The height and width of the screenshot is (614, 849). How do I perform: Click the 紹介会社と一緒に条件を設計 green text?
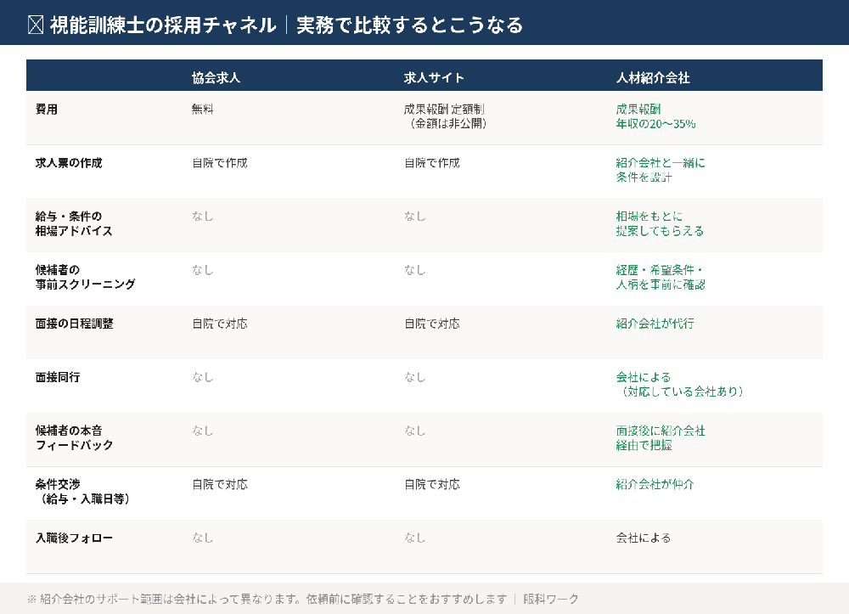point(661,170)
